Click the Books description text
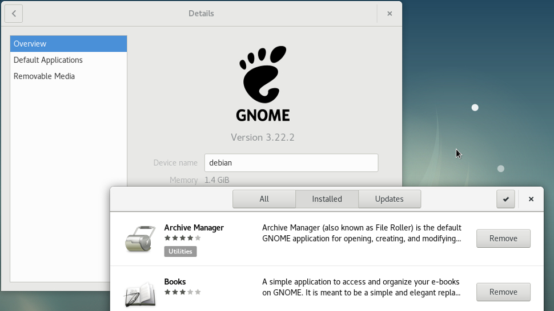 tap(361, 287)
